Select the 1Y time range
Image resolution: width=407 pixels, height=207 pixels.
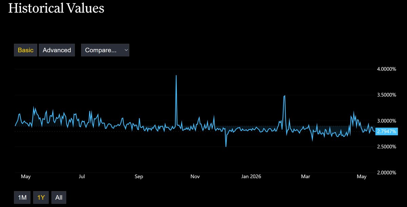41,197
